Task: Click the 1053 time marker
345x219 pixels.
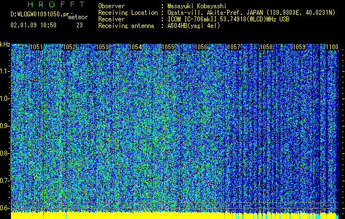Action: coord(103,47)
